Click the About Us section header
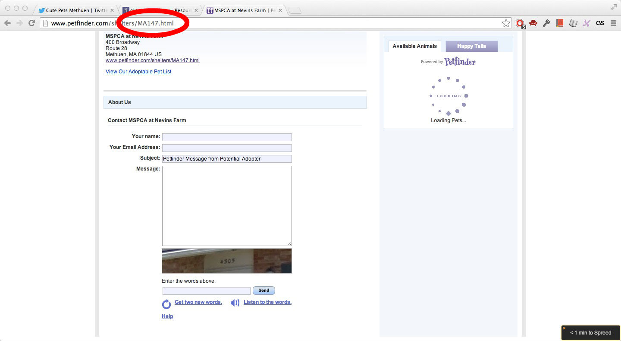 click(235, 102)
